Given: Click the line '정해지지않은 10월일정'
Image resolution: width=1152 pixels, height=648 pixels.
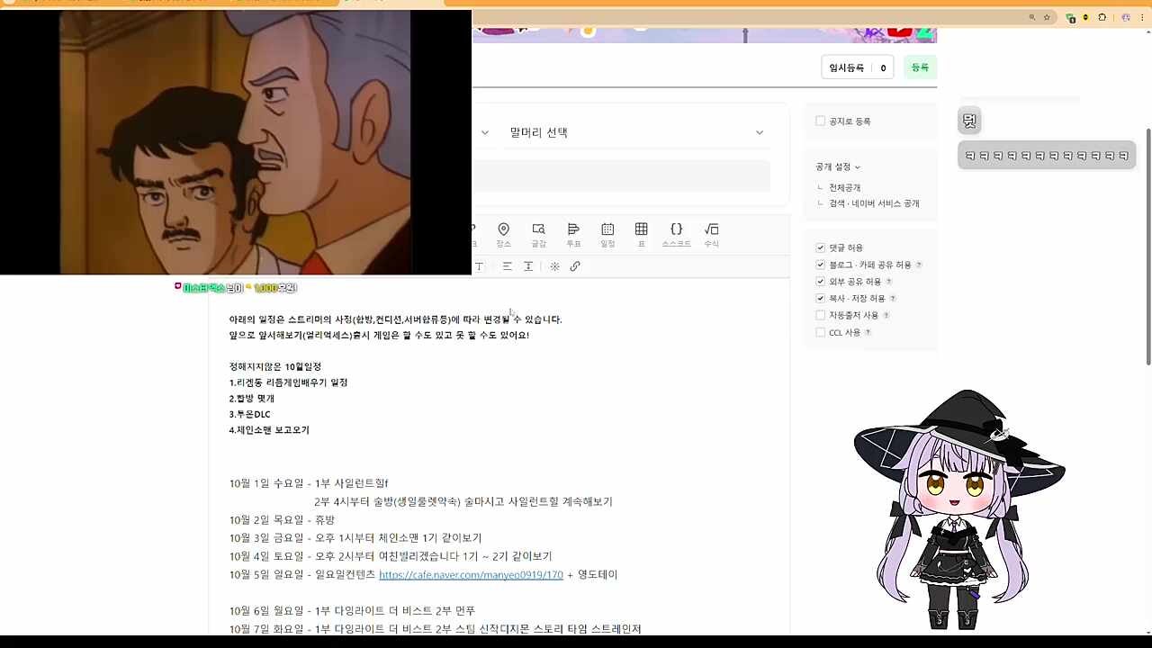Looking at the screenshot, I should [x=275, y=366].
